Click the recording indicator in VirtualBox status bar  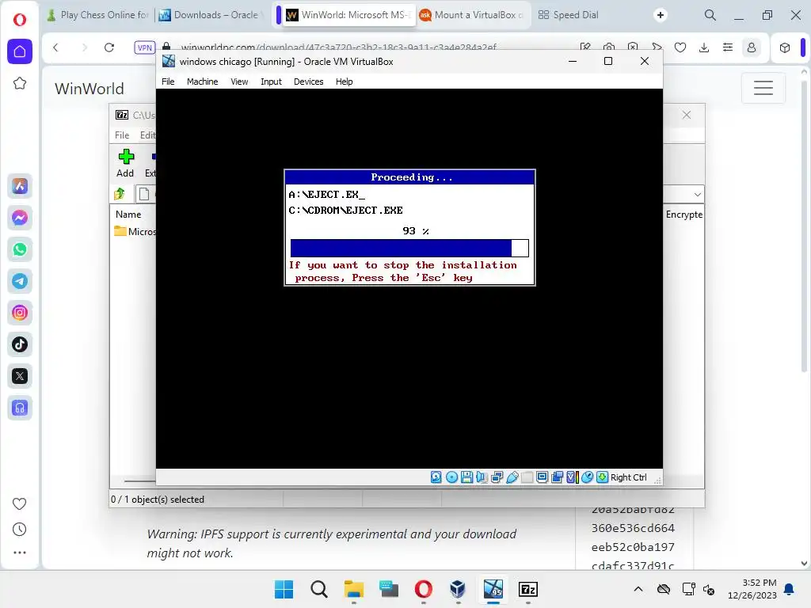557,477
